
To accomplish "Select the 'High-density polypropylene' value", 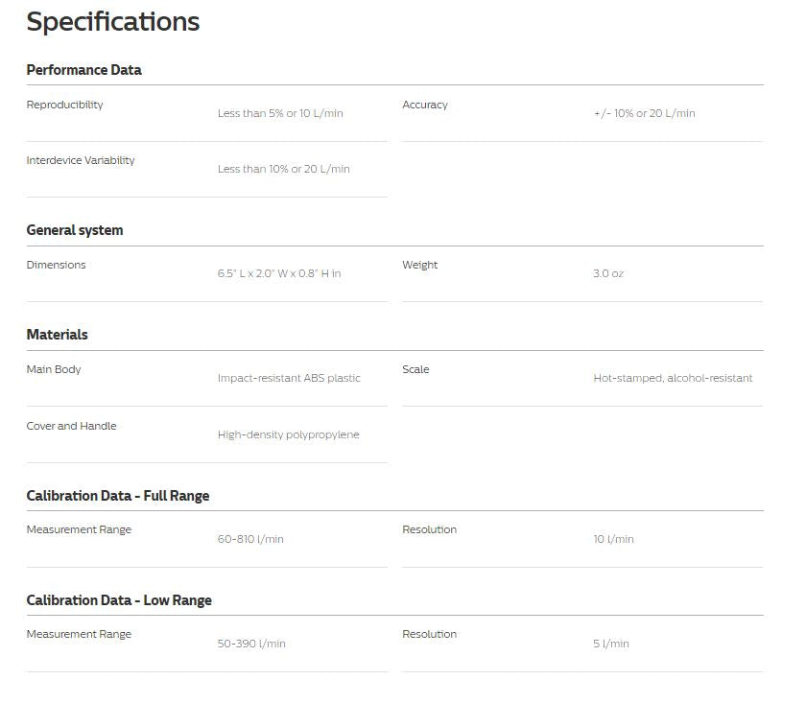I will tap(289, 434).
